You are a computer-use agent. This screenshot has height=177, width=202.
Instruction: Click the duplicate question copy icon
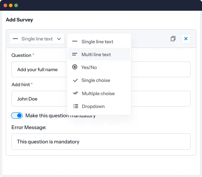coord(173,39)
